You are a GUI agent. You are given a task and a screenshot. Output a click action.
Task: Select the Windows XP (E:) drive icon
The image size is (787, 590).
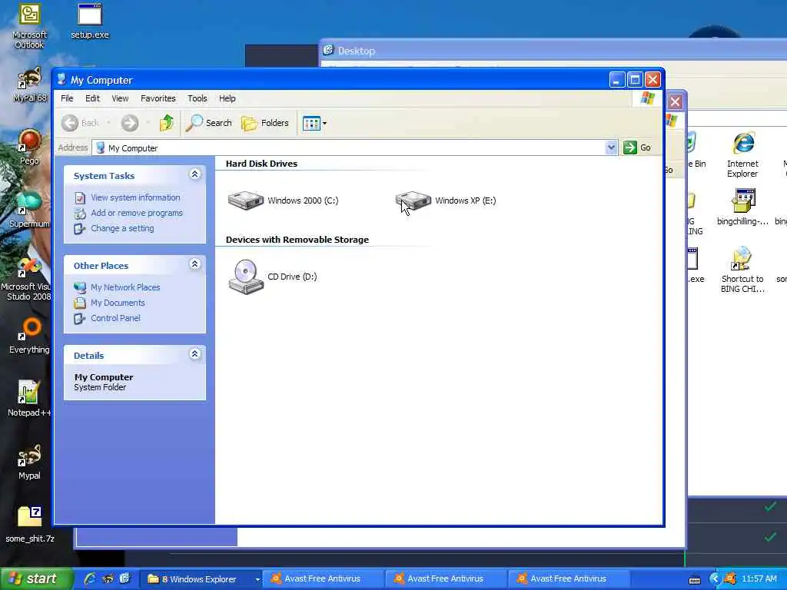pos(413,201)
